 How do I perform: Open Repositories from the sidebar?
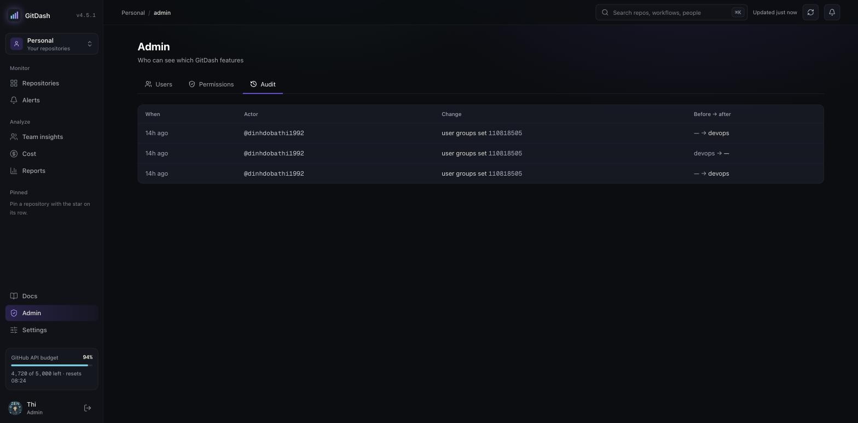pyautogui.click(x=52, y=83)
